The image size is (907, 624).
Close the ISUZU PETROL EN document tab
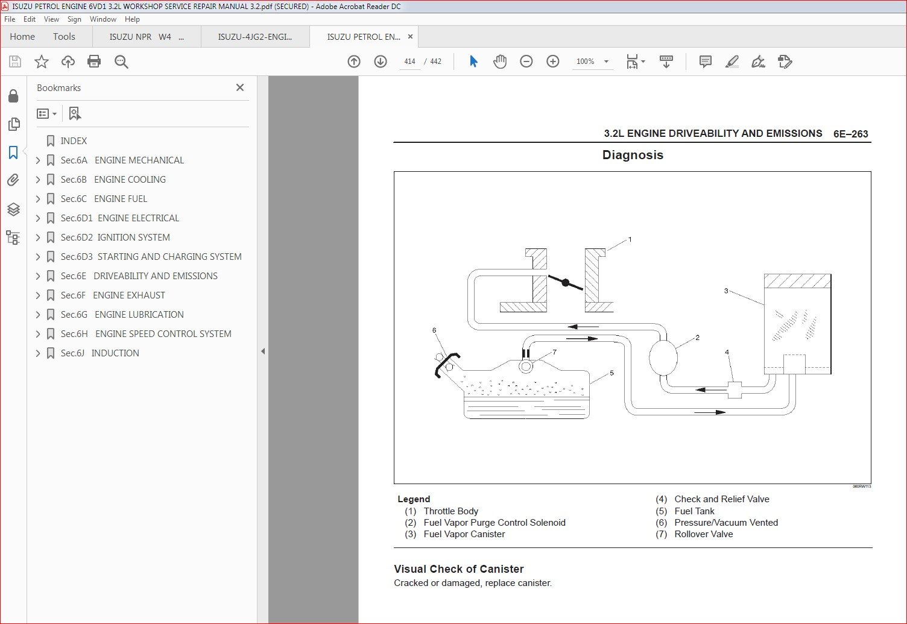coord(411,37)
